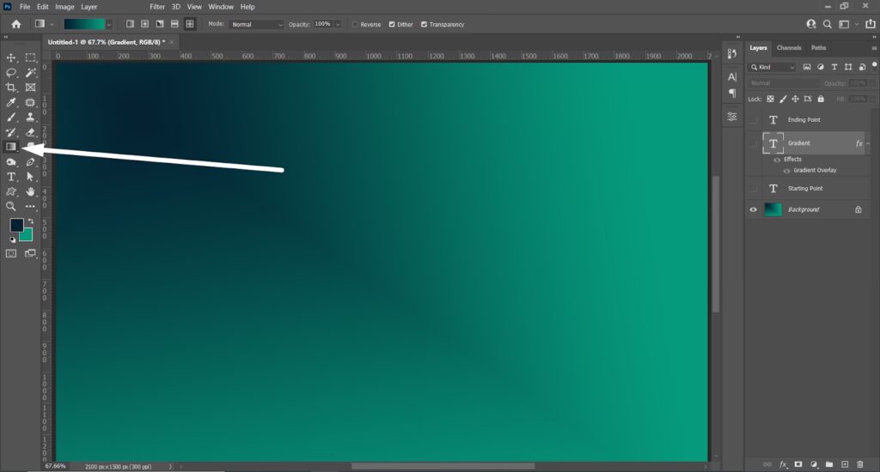Open the gradient Mode dropdown
880x472 pixels.
tap(256, 24)
